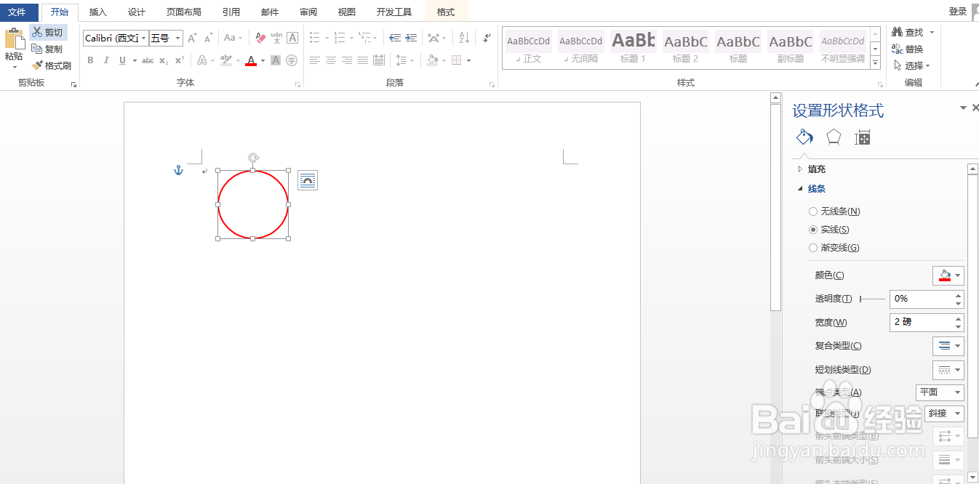Expand the 填充 (Fill) section
Image resolution: width=979 pixels, height=484 pixels.
pos(812,169)
